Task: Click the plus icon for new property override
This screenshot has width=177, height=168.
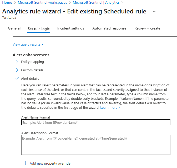Action: [26, 163]
